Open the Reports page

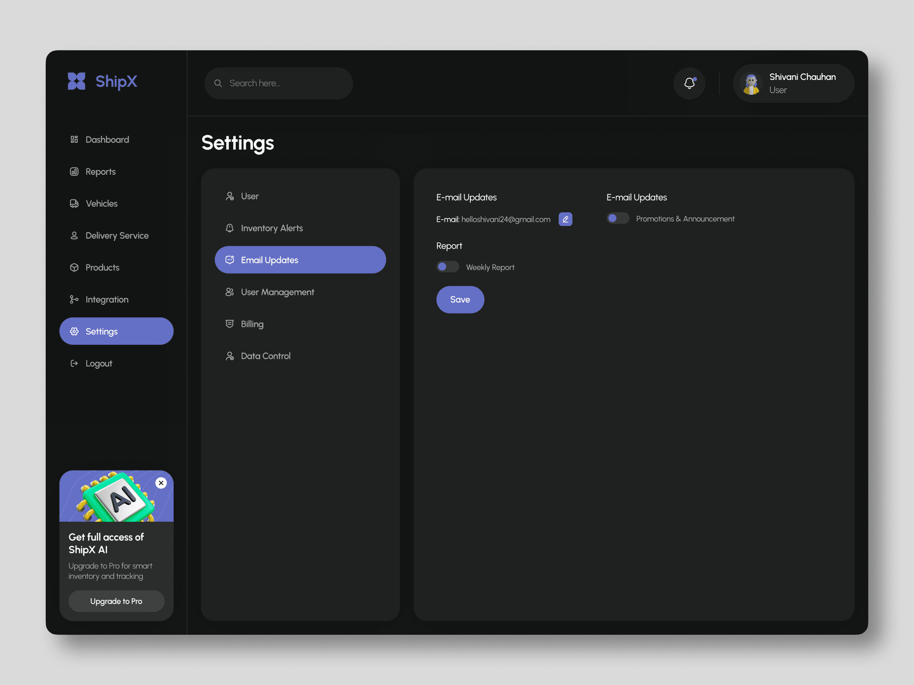click(93, 172)
